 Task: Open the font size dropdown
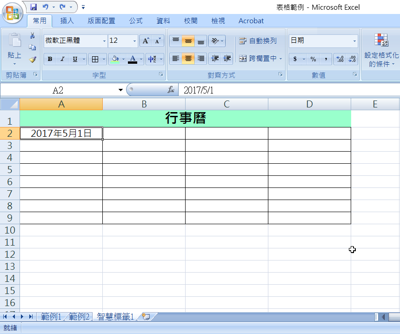[134, 41]
